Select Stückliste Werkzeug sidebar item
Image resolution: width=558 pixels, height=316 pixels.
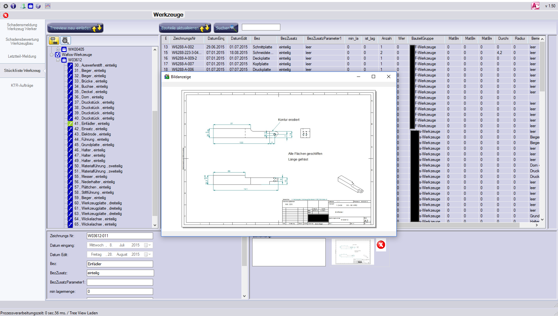pyautogui.click(x=22, y=71)
